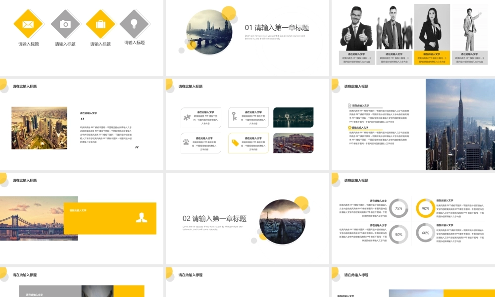Click the yellow envelope diamond icon
This screenshot has width=495, height=297.
click(28, 24)
